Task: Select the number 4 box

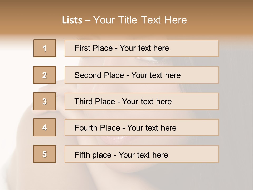Action: tap(45, 127)
